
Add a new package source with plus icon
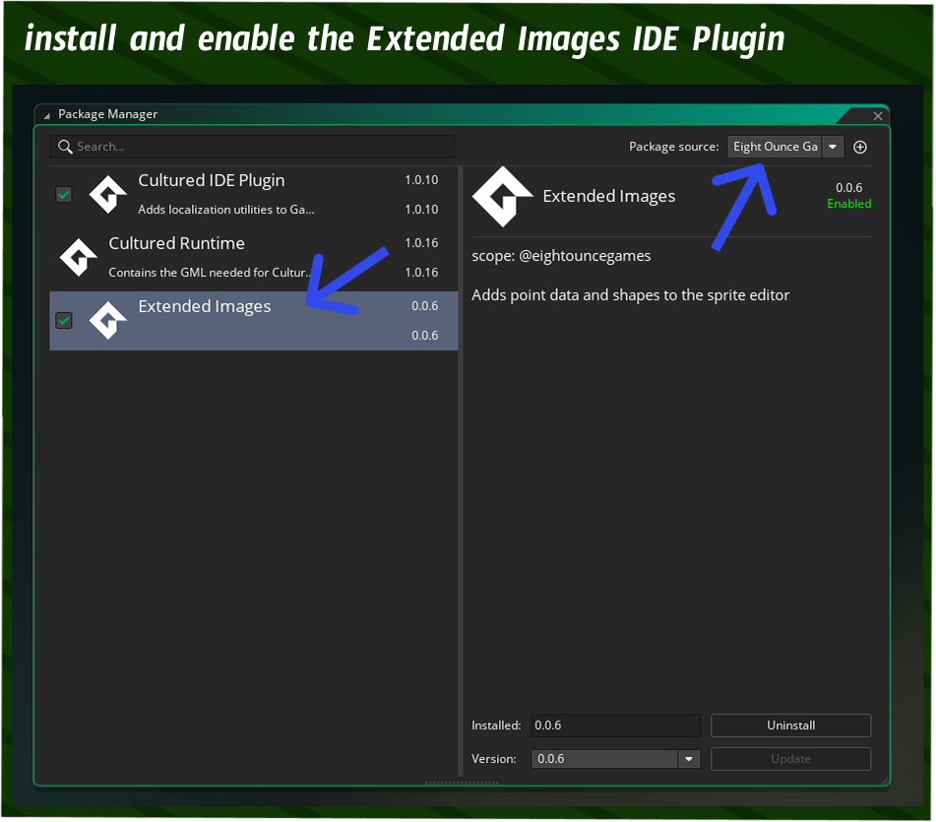pos(859,147)
